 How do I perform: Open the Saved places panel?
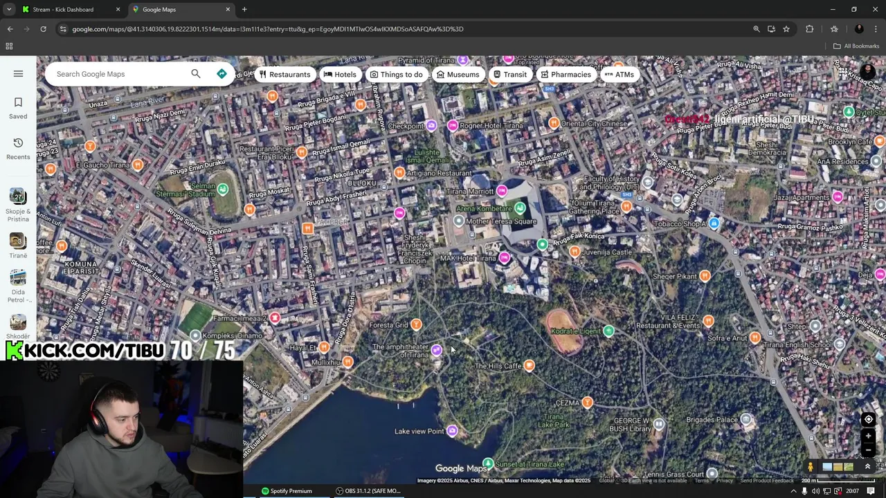[x=18, y=108]
